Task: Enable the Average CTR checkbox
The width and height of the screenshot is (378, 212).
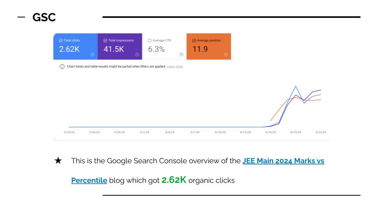Action: point(150,40)
